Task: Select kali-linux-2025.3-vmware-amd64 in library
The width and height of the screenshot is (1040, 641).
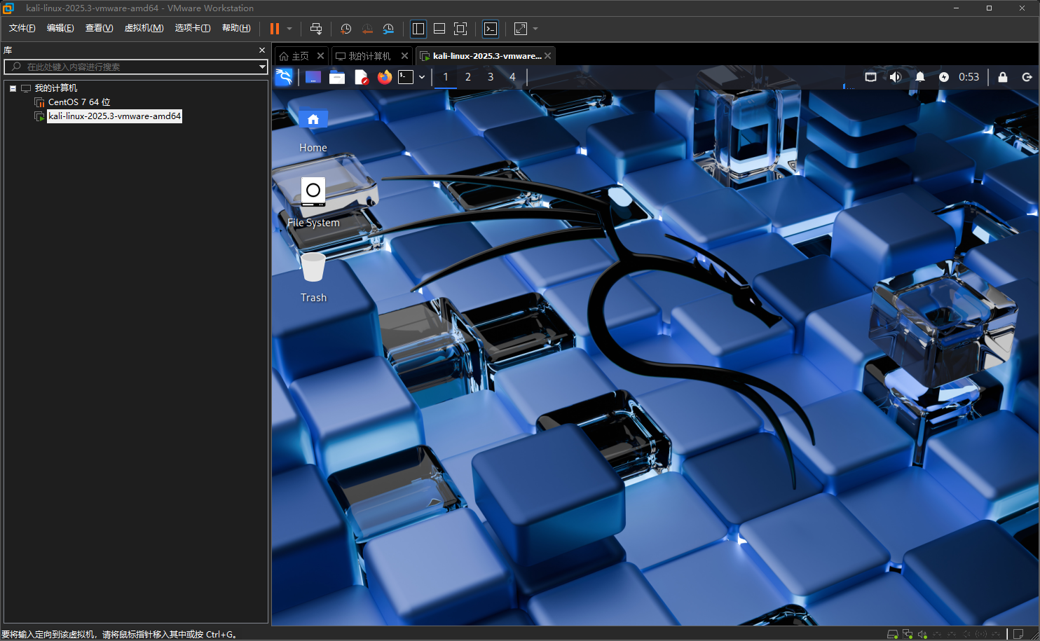Action: tap(115, 116)
